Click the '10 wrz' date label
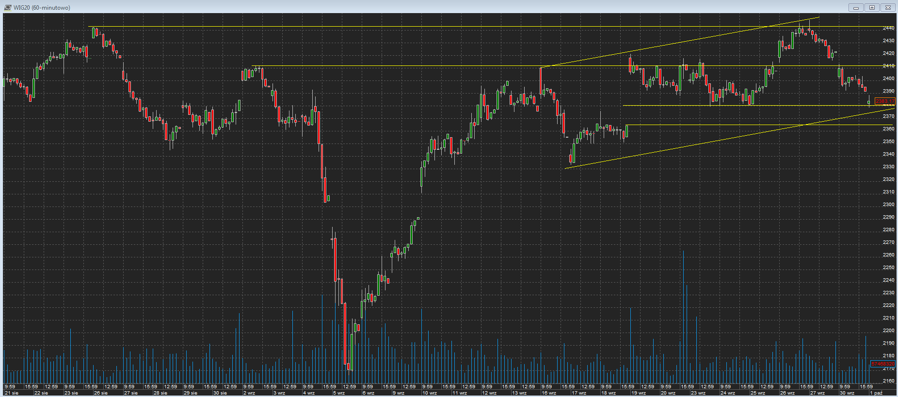Viewport: 898px width, 397px height. click(430, 393)
